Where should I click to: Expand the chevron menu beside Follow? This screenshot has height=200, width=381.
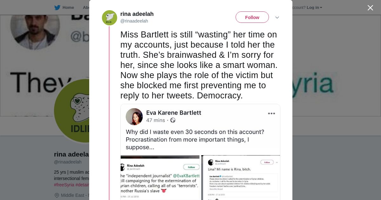tap(277, 17)
